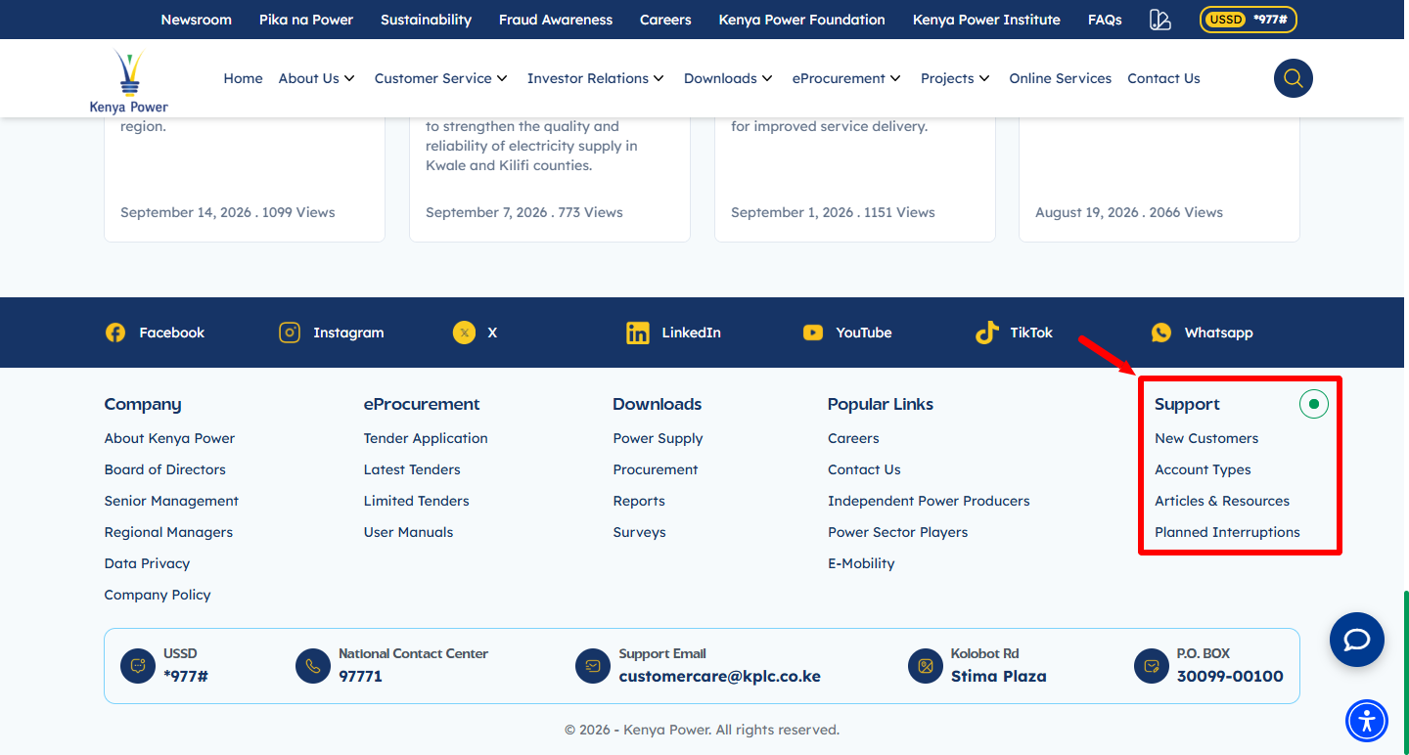Viewport: 1409px width, 755px height.
Task: Click the icon beside the USSD pill
Action: point(1160,20)
